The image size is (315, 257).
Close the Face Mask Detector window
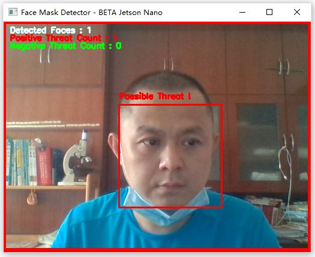click(x=297, y=12)
